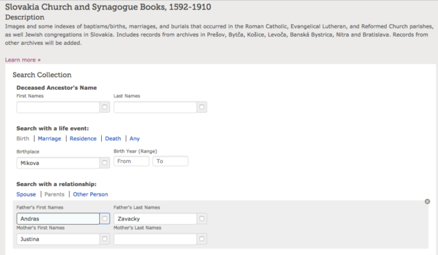The width and height of the screenshot is (438, 255).
Task: Focus the empty Mother's Last Names field
Action: coord(155,239)
